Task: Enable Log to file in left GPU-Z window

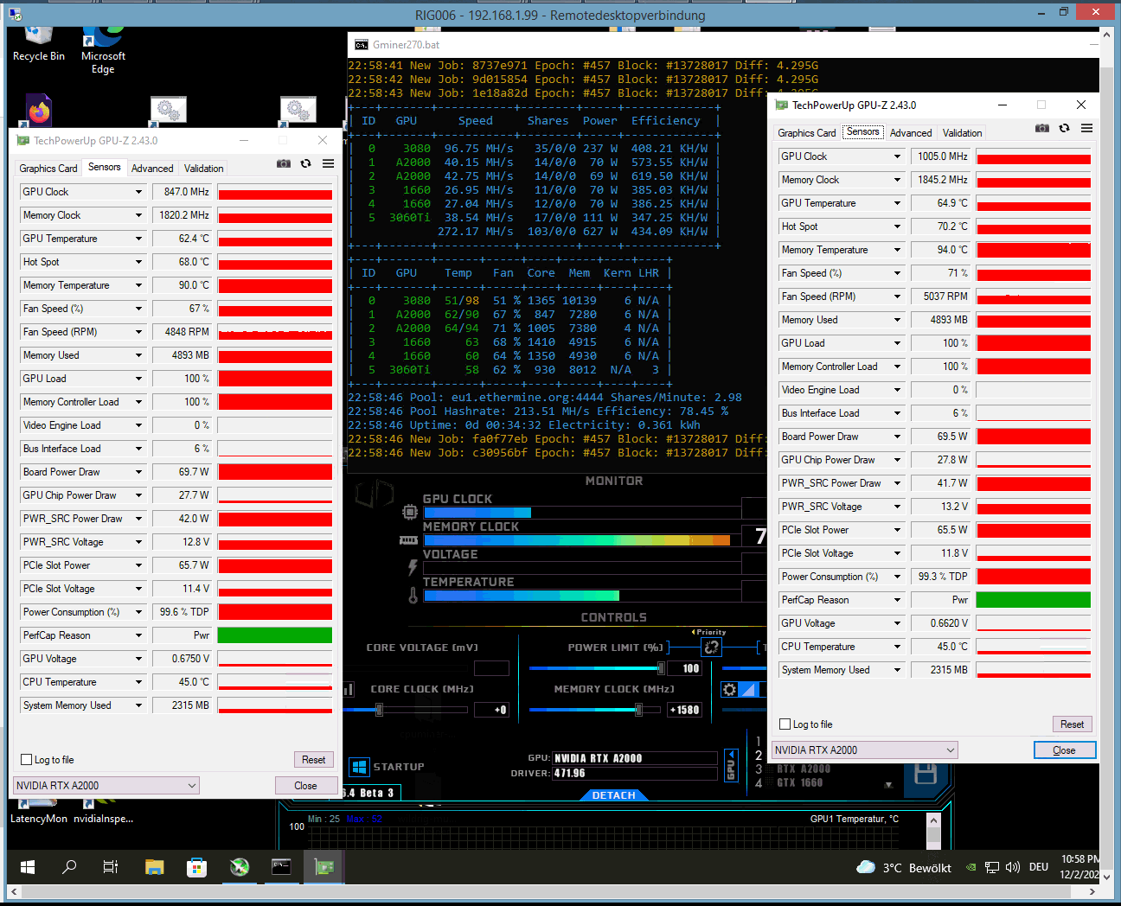Action: pyautogui.click(x=27, y=760)
